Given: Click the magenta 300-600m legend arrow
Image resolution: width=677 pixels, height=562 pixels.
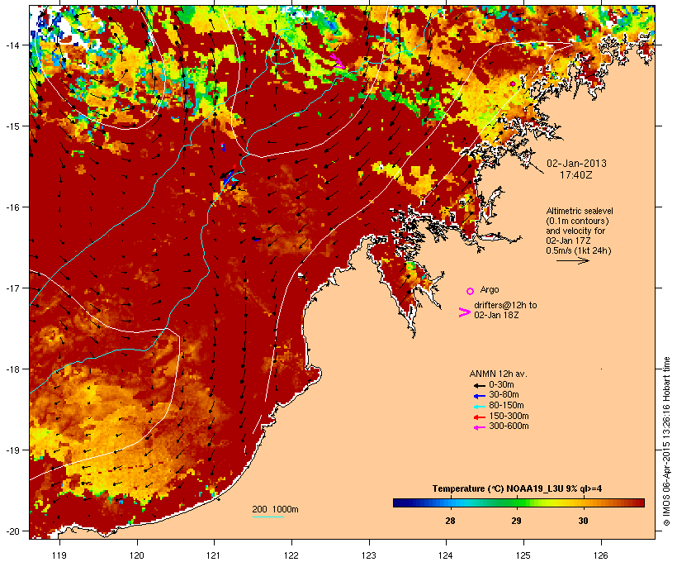Looking at the screenshot, I should tap(479, 427).
